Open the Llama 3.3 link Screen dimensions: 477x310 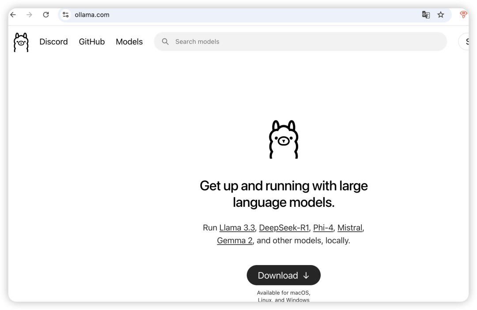[237, 228]
